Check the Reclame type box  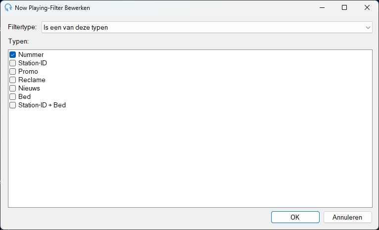(x=12, y=80)
